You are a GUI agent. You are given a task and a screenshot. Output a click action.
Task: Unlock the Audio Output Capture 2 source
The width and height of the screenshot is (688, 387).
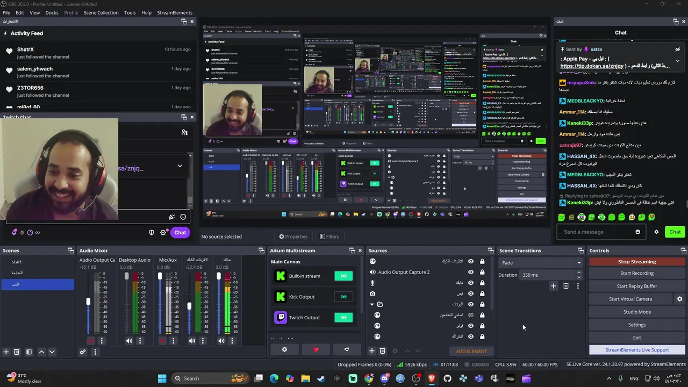482,272
